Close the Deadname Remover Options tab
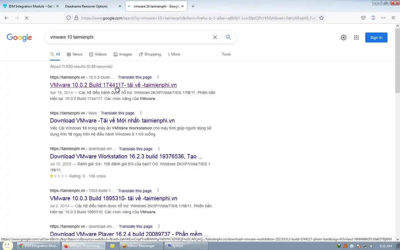The width and height of the screenshot is (400, 250). [120, 6]
